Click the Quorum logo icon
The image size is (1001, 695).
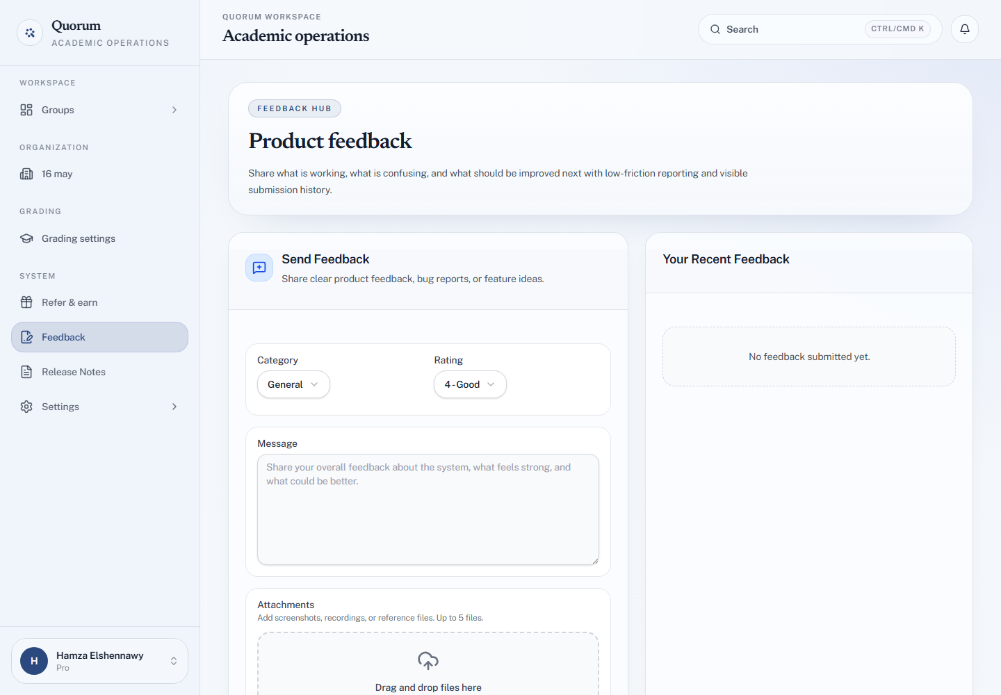tap(30, 33)
